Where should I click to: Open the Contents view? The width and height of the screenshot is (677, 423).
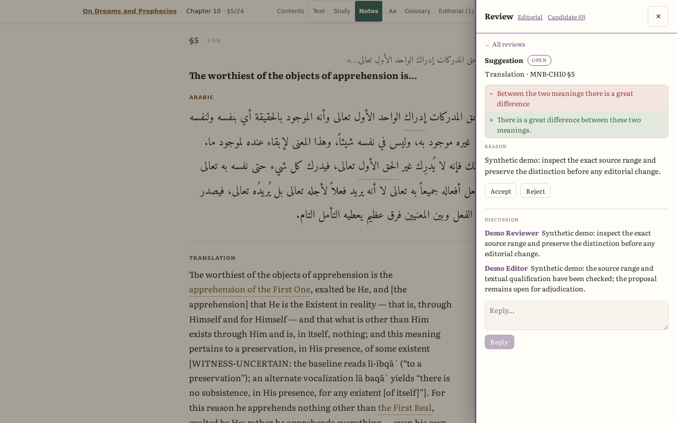click(x=291, y=11)
